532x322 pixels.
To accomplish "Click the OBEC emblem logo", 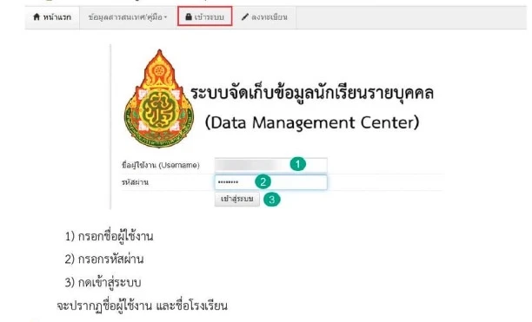I will (x=159, y=99).
